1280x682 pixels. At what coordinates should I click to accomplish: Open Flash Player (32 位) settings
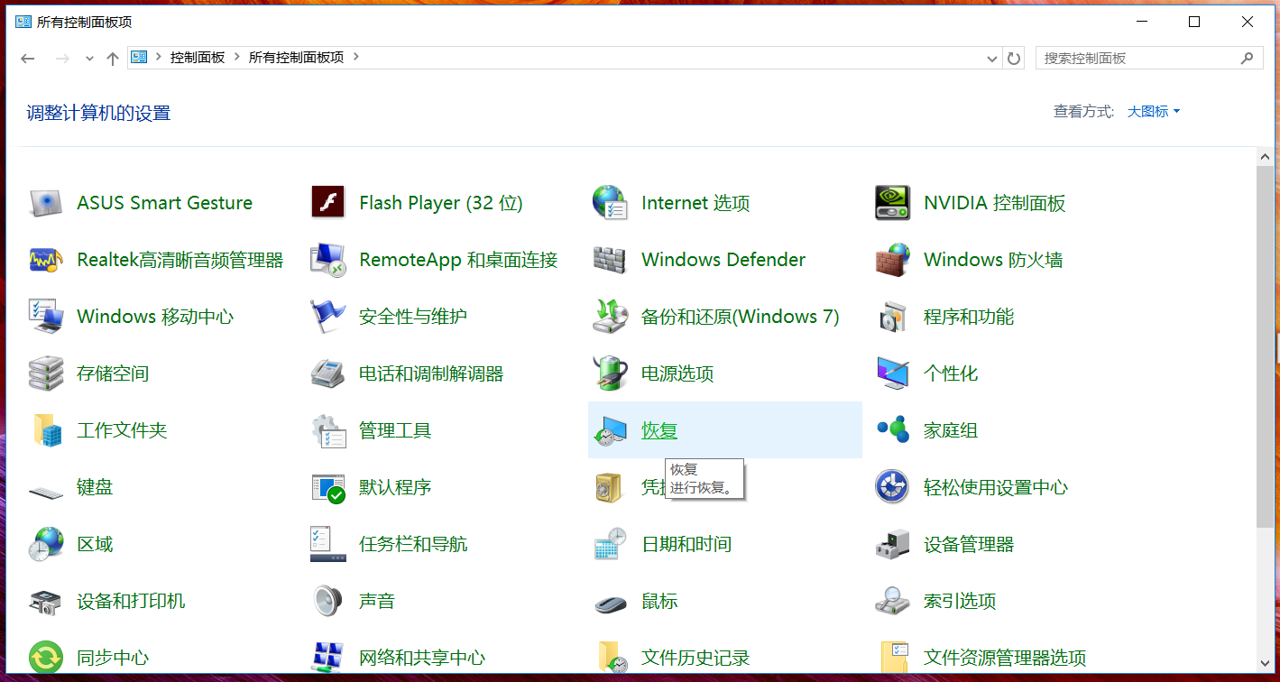441,202
